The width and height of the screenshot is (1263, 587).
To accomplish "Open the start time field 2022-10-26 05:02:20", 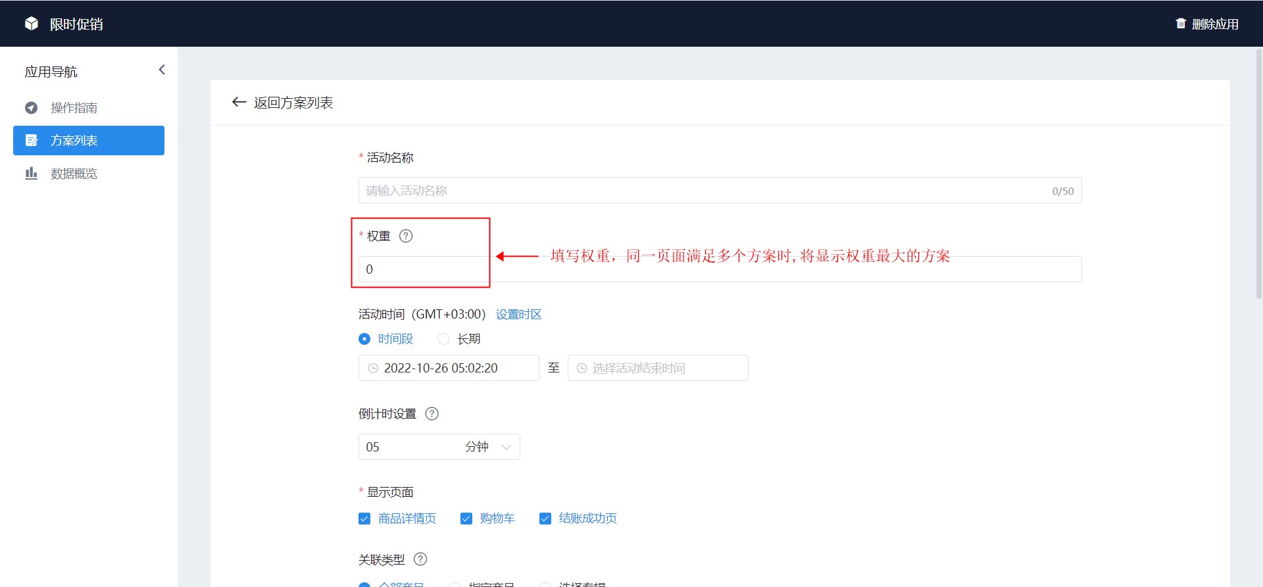I will click(449, 368).
